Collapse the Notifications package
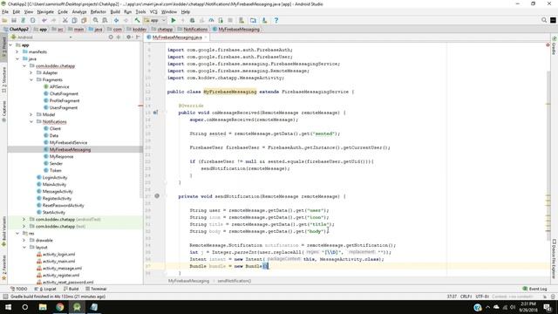This screenshot has height=314, width=558. pos(31,122)
